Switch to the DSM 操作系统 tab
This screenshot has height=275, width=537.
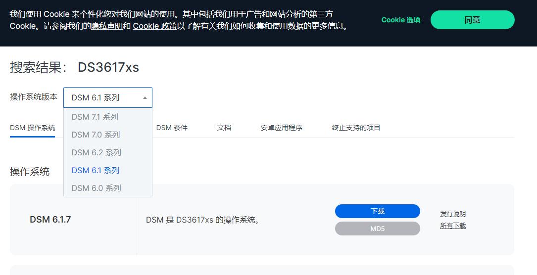coord(32,128)
